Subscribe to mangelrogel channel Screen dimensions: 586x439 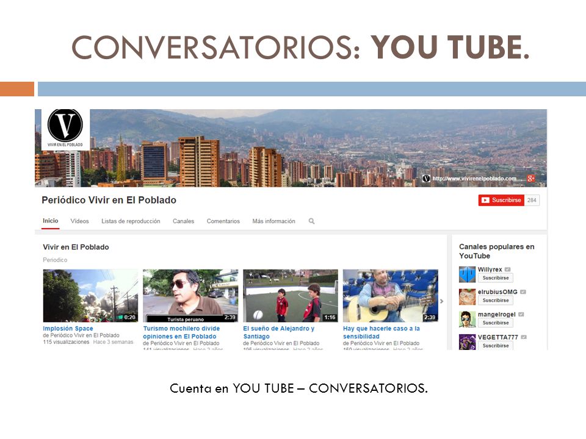[x=496, y=323]
